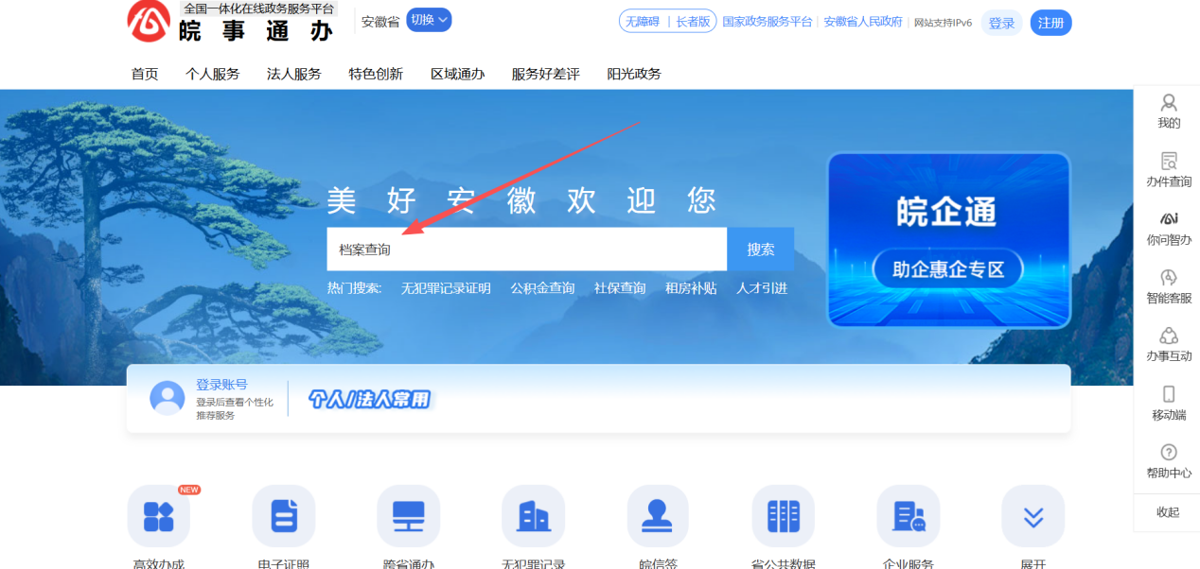This screenshot has width=1200, height=569.
Task: Click the 无障碍 accessibility link
Action: click(x=643, y=22)
